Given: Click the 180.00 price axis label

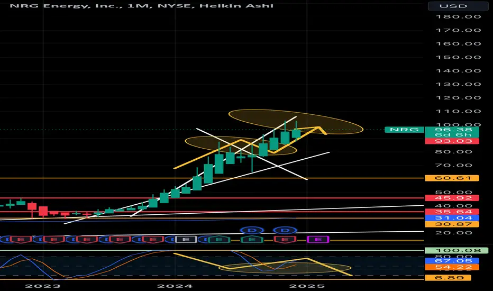Looking at the screenshot, I should 458,17.
